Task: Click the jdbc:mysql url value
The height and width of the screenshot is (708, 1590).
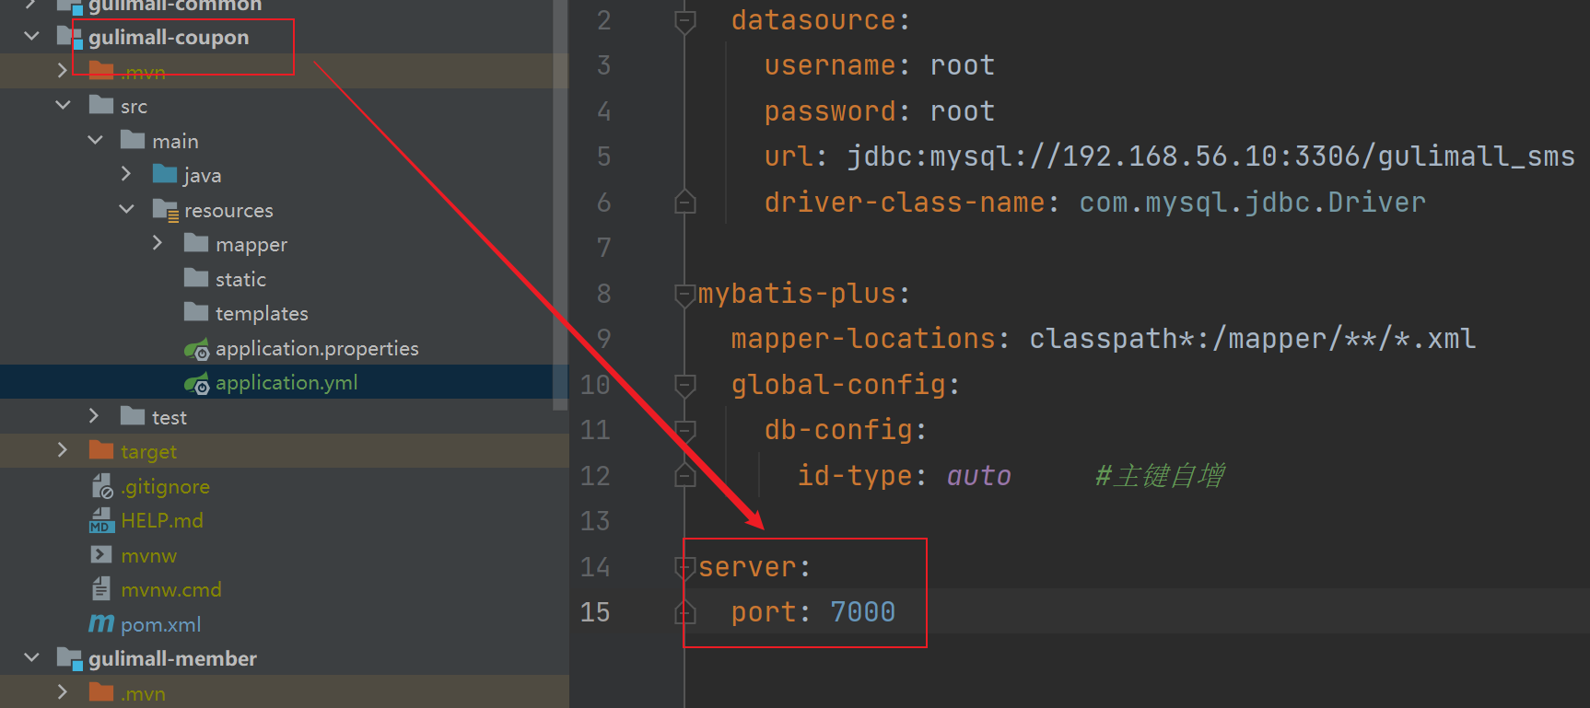Action: pyautogui.click(x=1211, y=157)
